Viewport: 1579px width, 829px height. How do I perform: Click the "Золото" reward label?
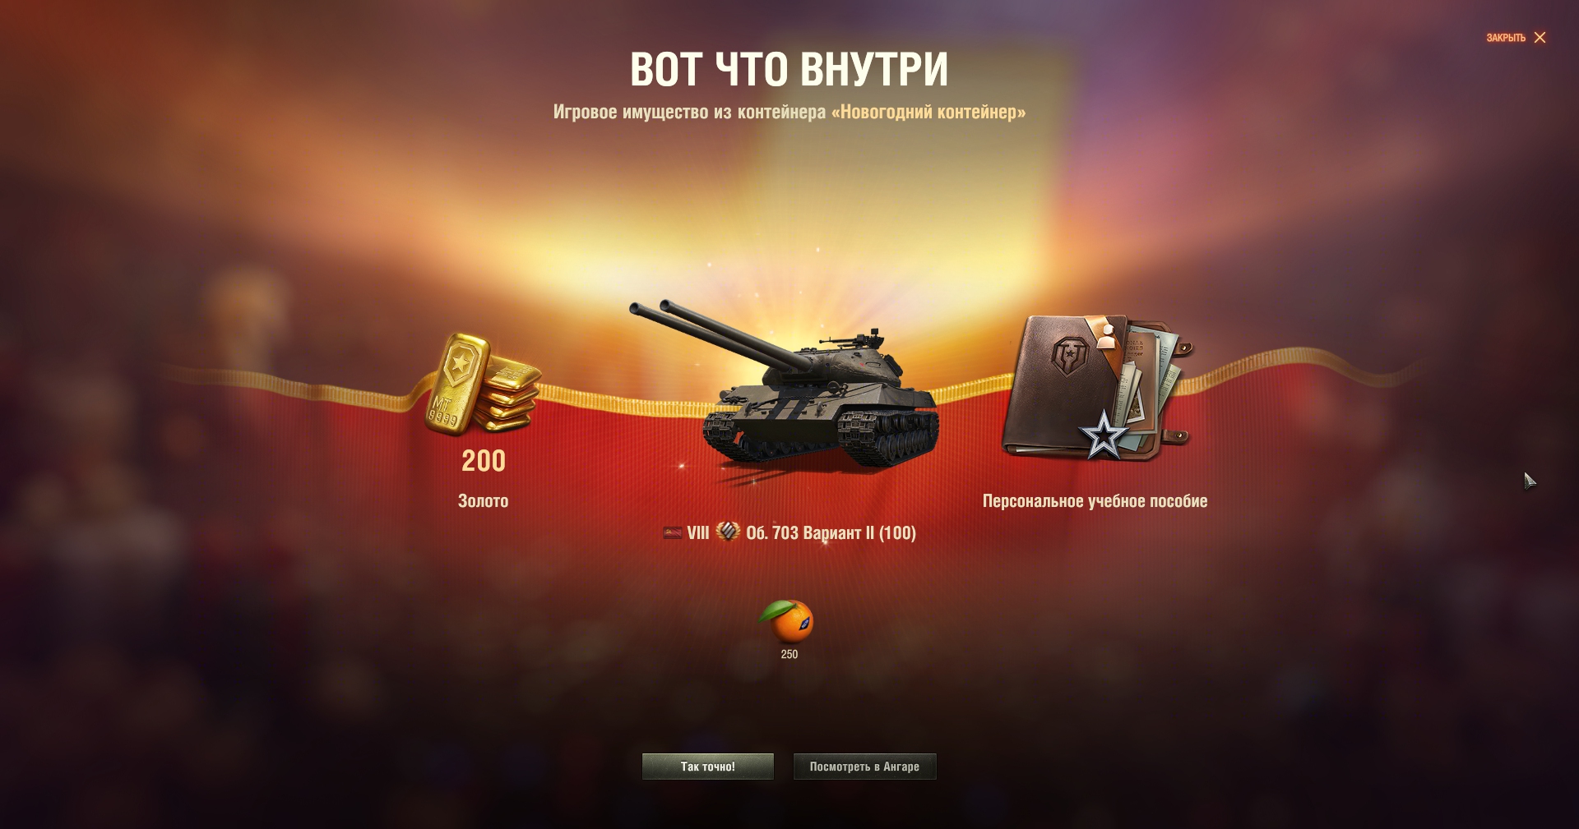click(x=484, y=501)
